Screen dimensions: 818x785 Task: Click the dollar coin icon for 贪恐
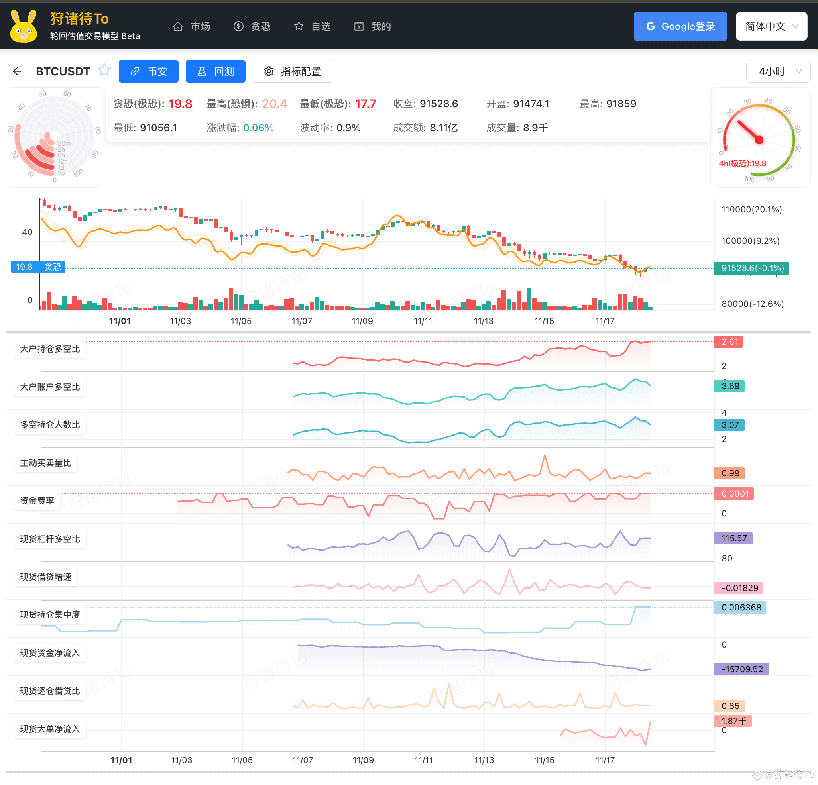click(x=238, y=27)
